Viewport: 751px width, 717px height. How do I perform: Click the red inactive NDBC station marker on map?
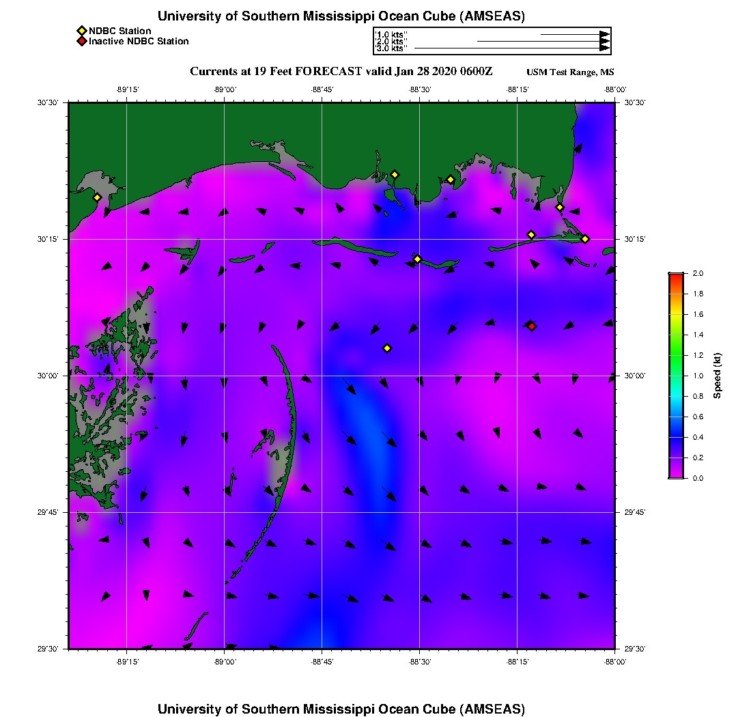532,326
